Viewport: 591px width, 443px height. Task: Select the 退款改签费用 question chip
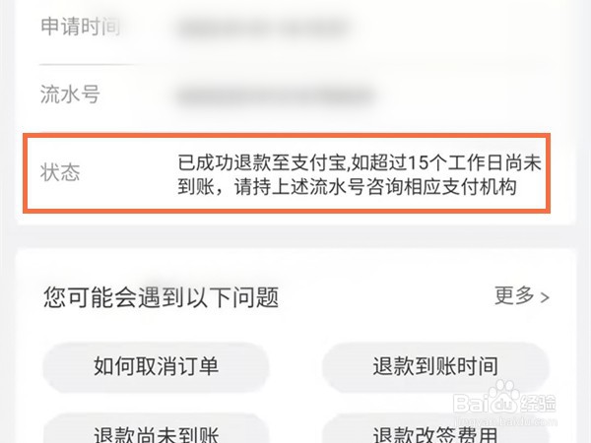pyautogui.click(x=435, y=430)
